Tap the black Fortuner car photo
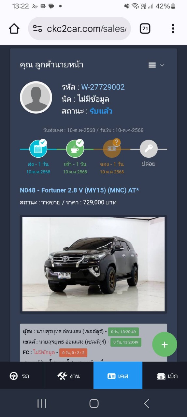Image resolution: width=187 pixels, height=417 pixels. coord(93,264)
